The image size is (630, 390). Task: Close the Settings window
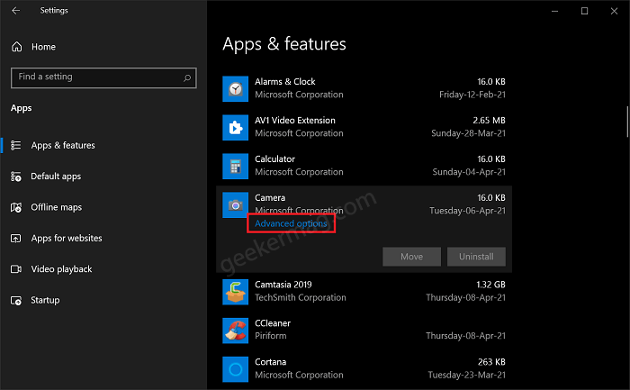(x=615, y=11)
